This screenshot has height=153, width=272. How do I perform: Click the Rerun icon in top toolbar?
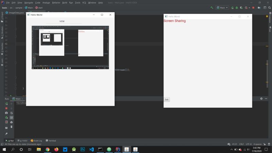tap(232, 7)
